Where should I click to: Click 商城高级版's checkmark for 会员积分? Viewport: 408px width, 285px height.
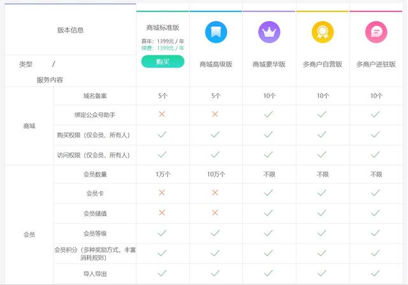pyautogui.click(x=215, y=252)
